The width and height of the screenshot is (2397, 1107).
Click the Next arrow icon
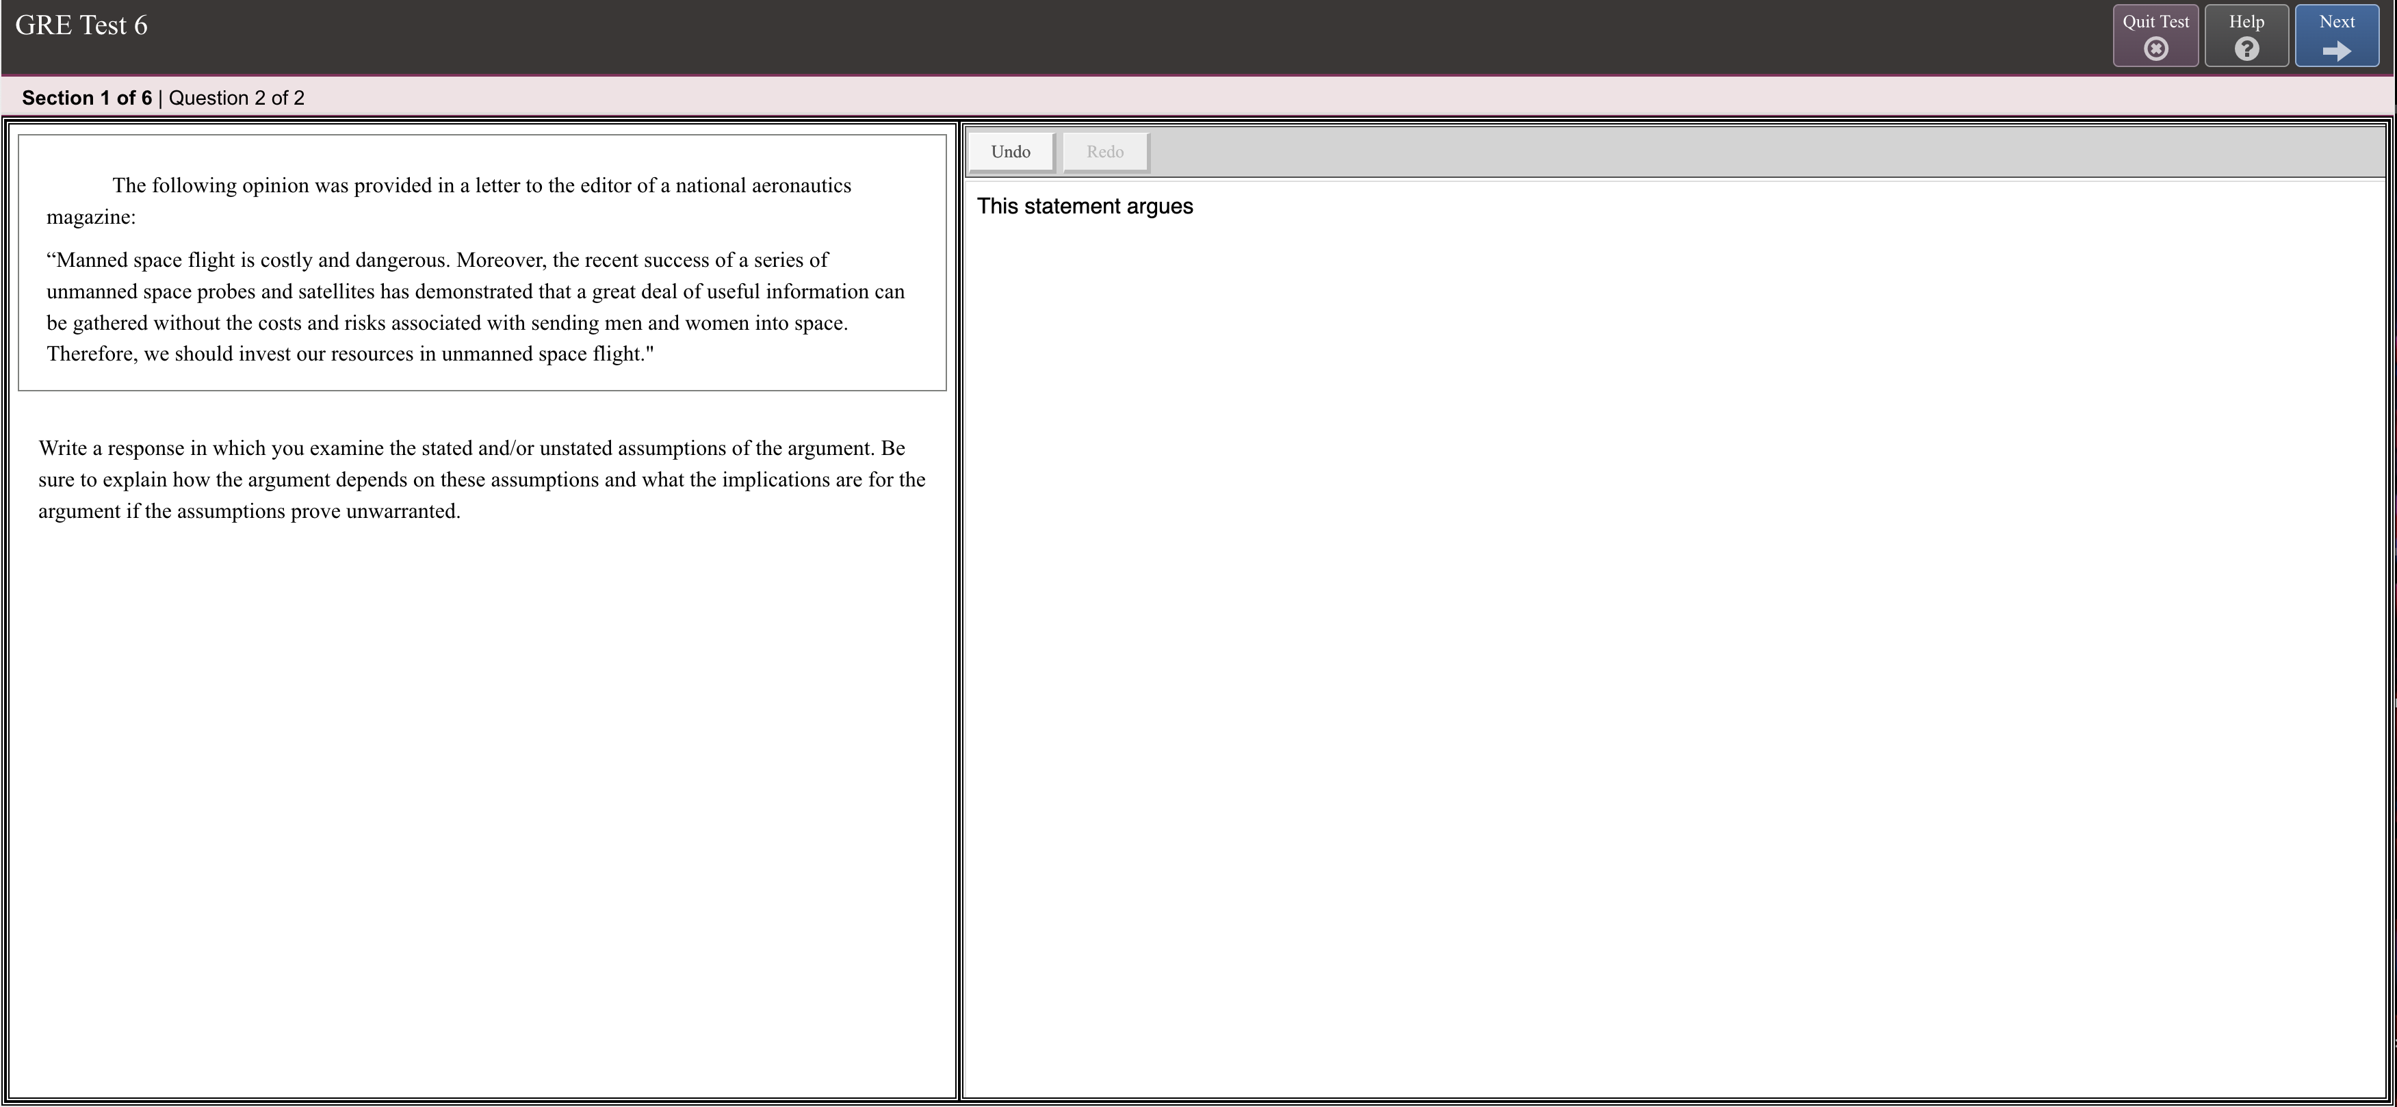tap(2337, 51)
